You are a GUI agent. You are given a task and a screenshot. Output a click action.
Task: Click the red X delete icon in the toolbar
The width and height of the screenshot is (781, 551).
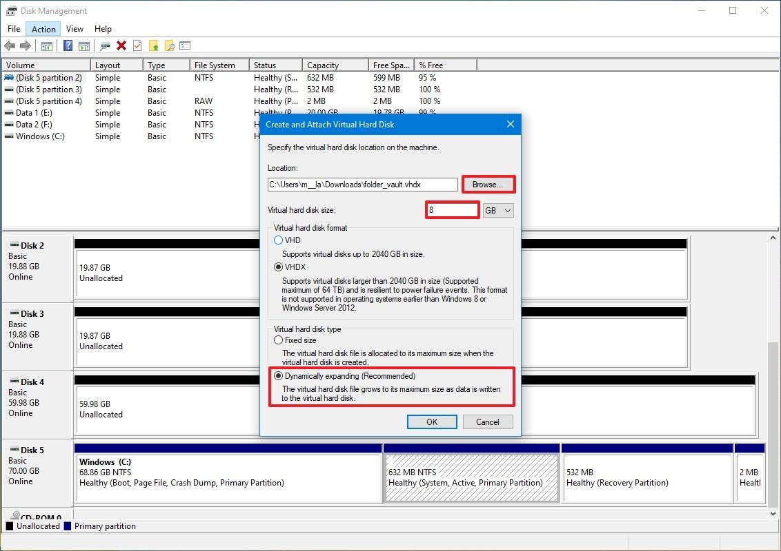point(121,45)
